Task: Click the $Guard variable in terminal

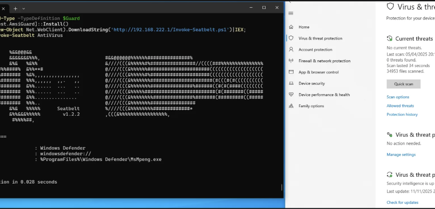Action: click(71, 18)
